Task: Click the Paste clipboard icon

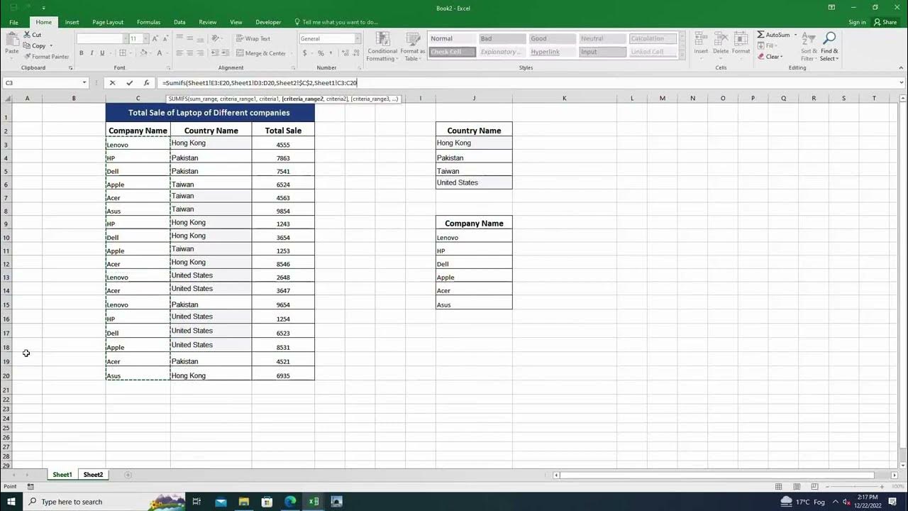Action: tap(12, 40)
